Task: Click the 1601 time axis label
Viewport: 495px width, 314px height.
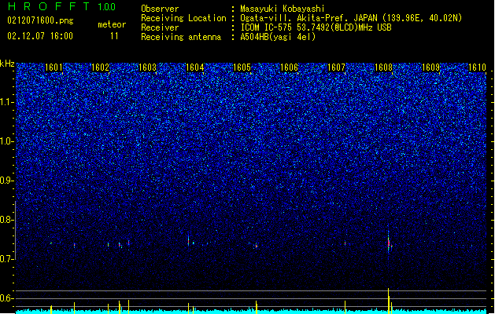Action: pos(54,68)
